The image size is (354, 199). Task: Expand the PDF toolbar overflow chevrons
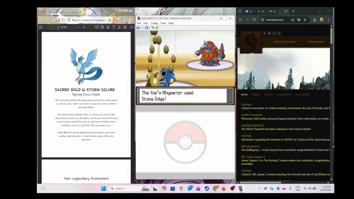point(131,27)
